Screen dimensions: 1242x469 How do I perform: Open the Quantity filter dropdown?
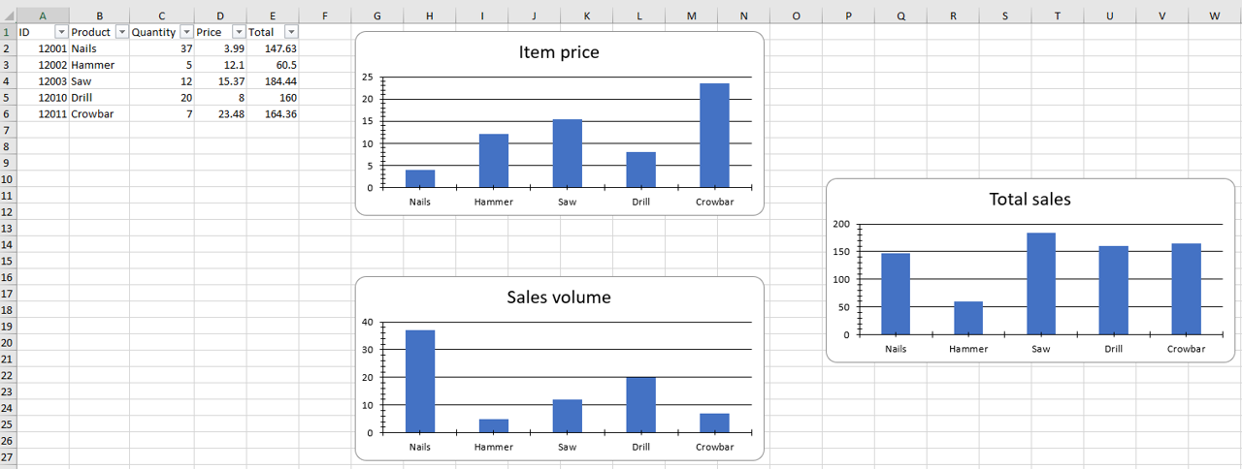pos(186,32)
